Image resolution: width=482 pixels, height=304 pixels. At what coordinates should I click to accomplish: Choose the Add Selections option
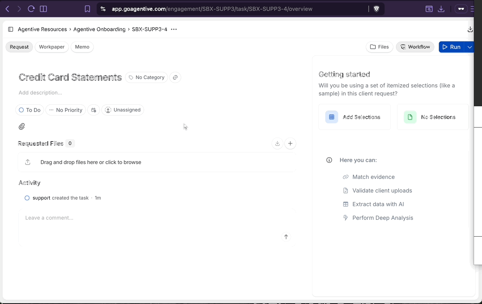tap(354, 117)
